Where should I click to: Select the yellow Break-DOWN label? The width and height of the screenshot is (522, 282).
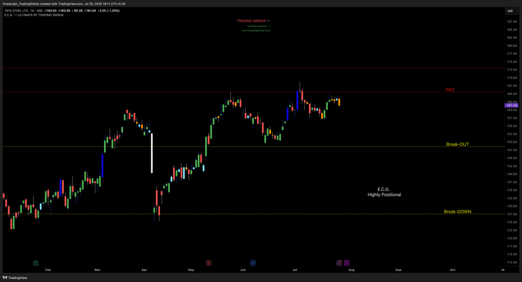457,212
